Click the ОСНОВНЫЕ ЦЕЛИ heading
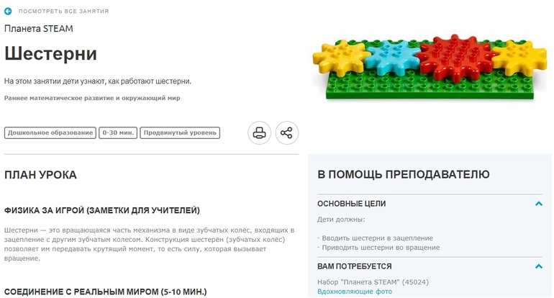 pyautogui.click(x=351, y=204)
